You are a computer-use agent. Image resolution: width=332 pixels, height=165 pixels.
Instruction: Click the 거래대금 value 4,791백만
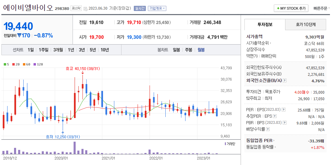pyautogui.click(x=217, y=37)
